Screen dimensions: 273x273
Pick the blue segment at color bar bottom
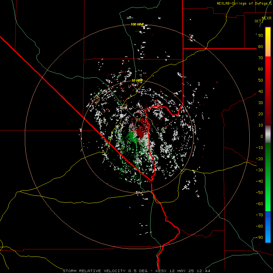268,227
